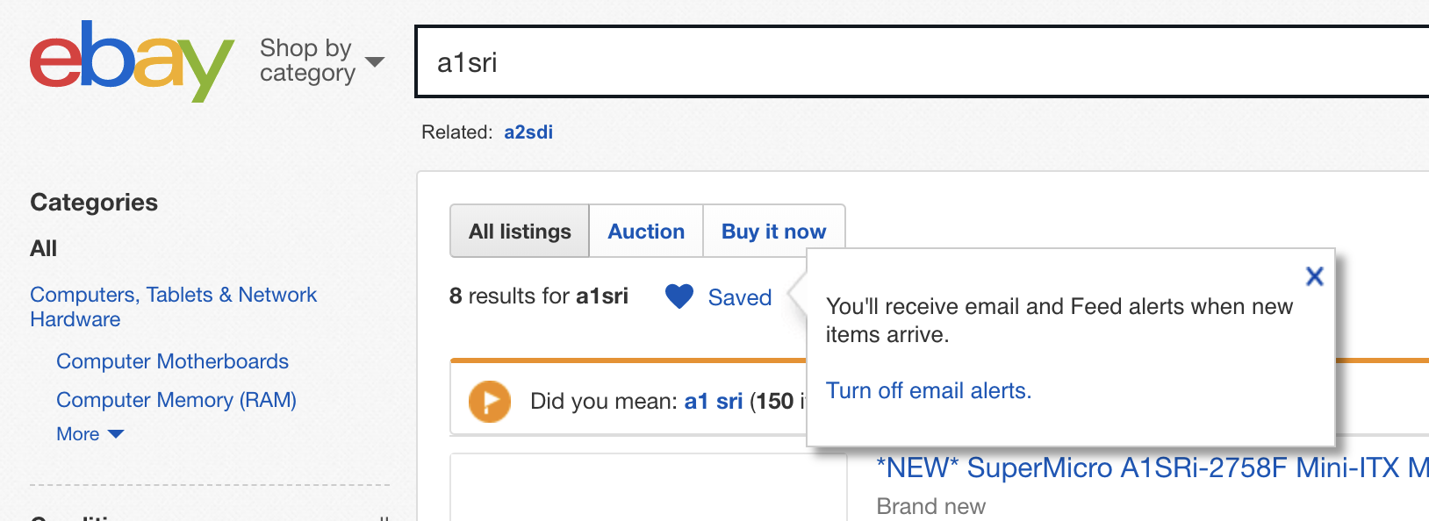1429x521 pixels.
Task: Search for suggested term a1 sri
Action: coord(714,402)
